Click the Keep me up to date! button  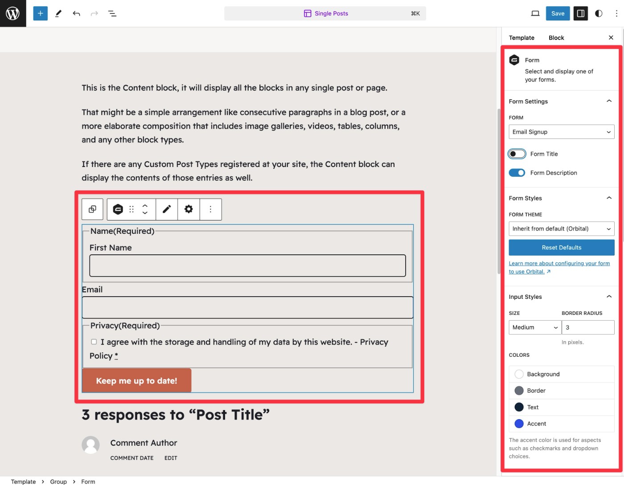136,381
